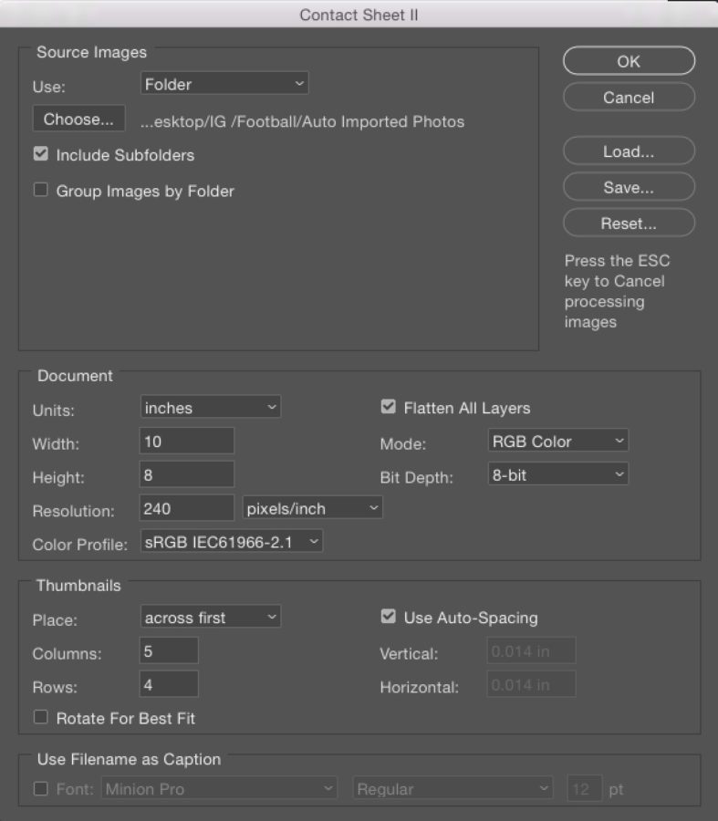The image size is (718, 821).
Task: Disable Flatten All Layers
Action: click(x=388, y=407)
